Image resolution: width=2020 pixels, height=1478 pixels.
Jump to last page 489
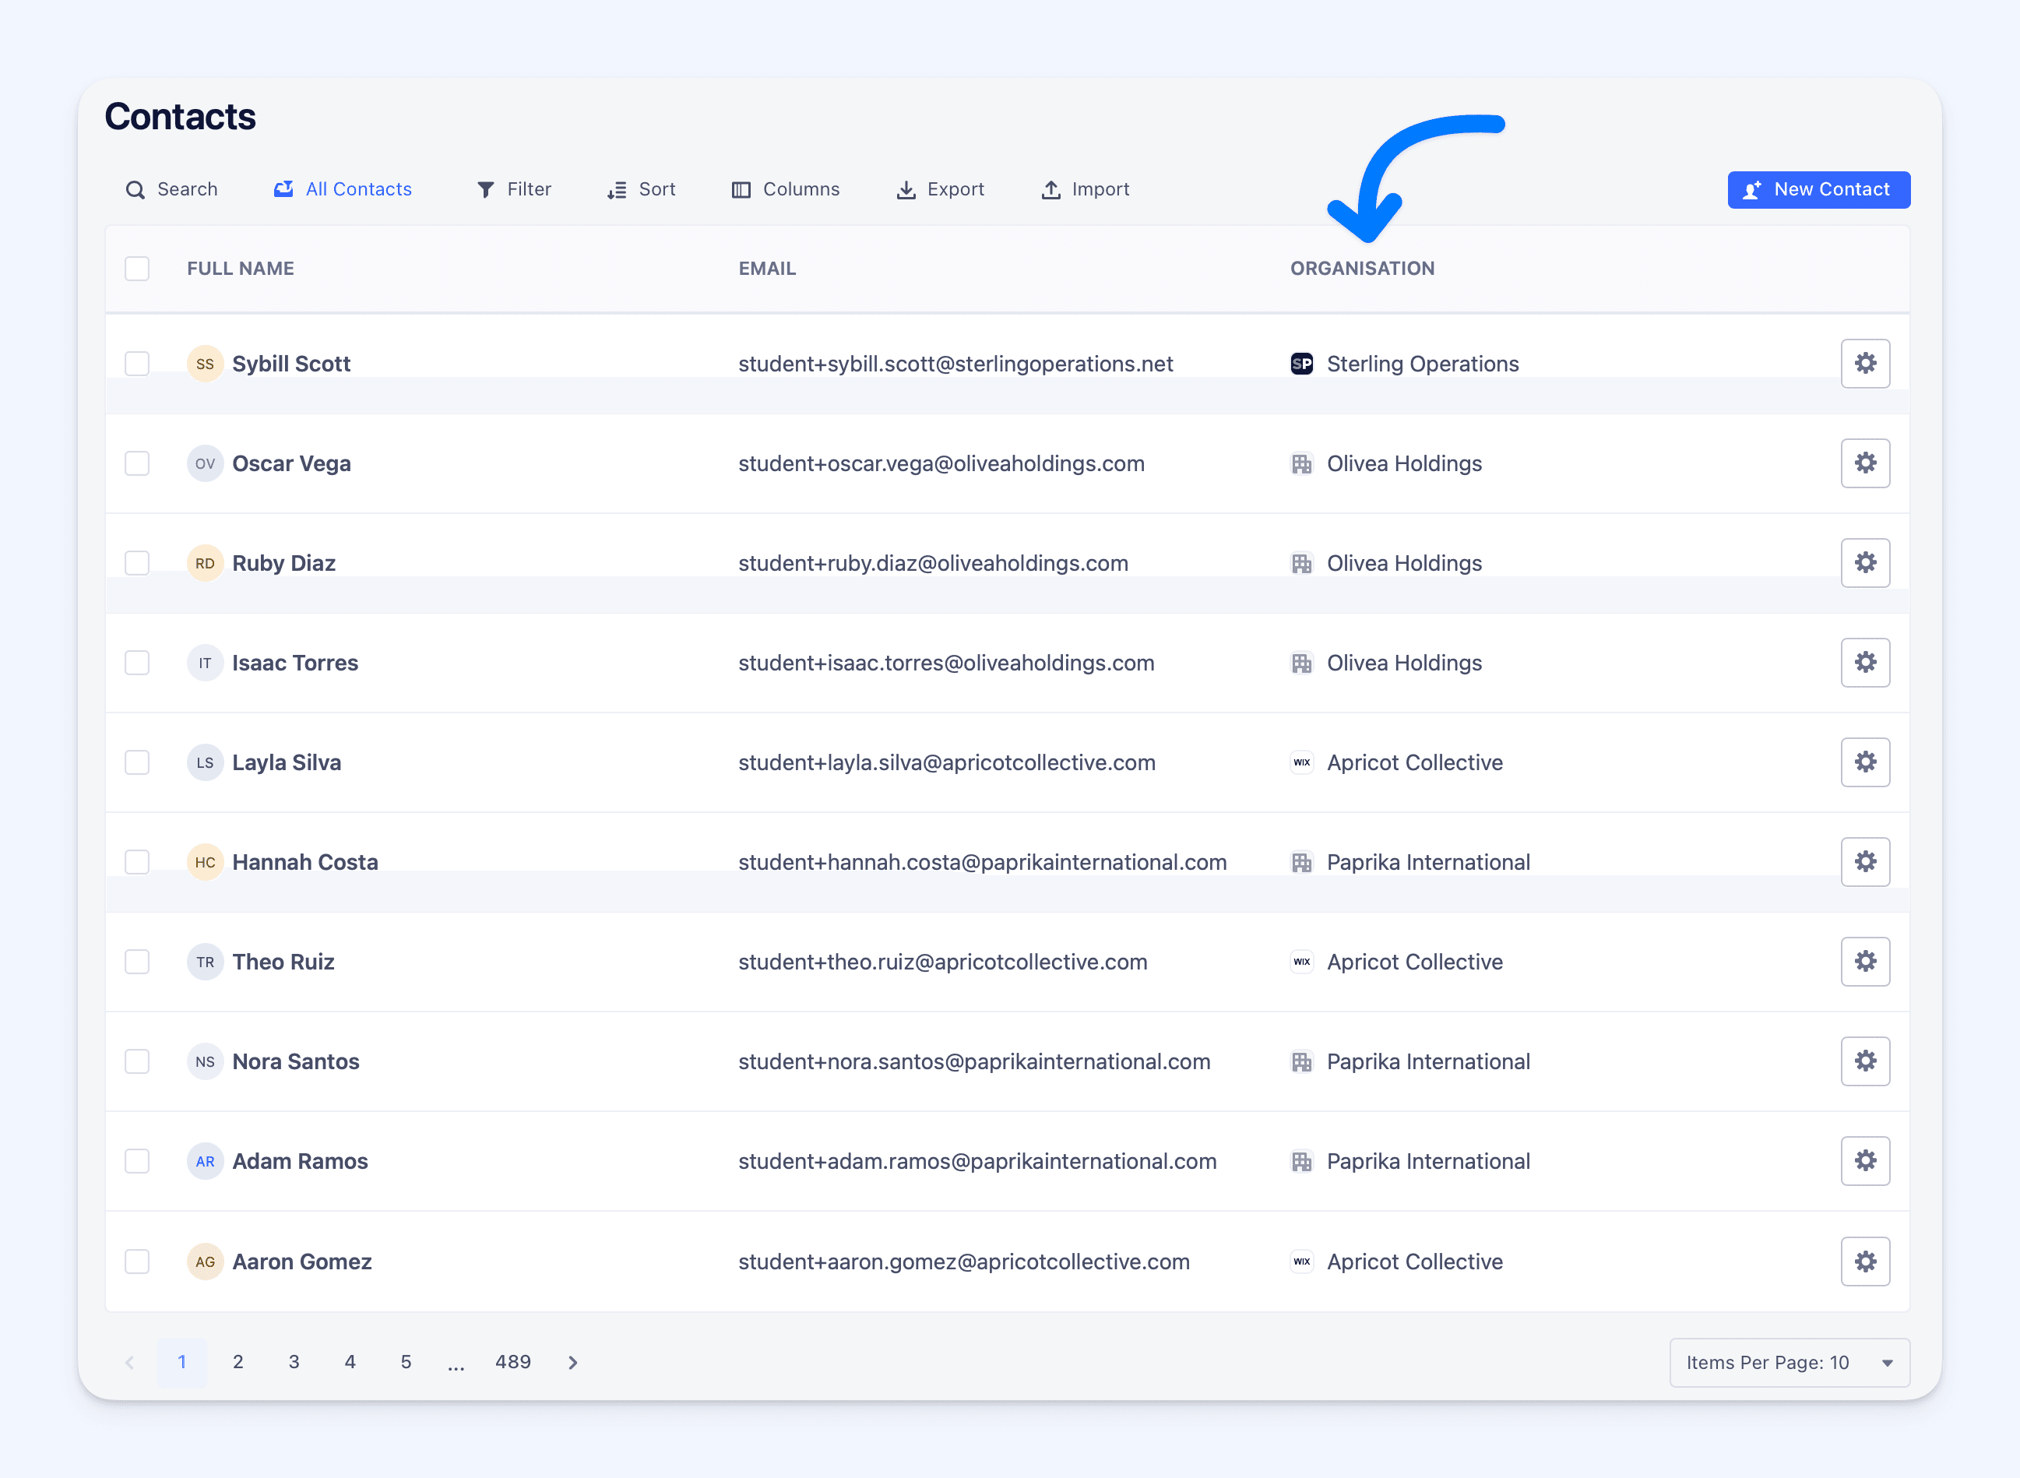click(512, 1362)
